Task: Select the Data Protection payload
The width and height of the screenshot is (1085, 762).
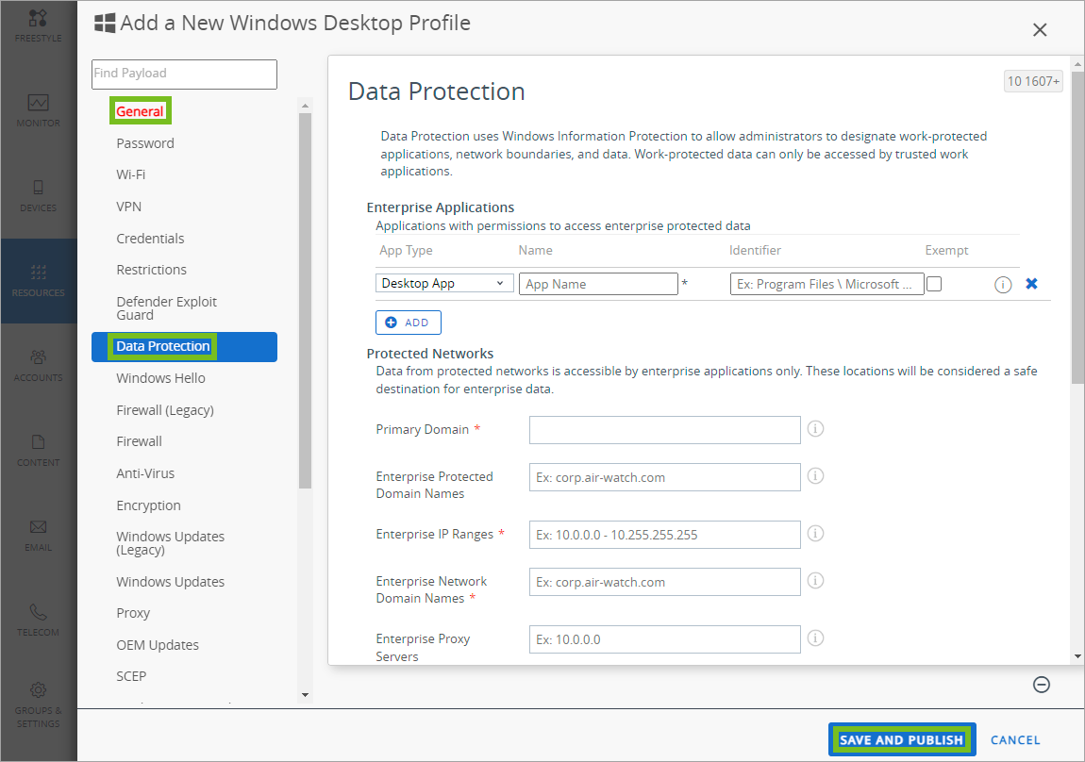Action: (x=184, y=346)
